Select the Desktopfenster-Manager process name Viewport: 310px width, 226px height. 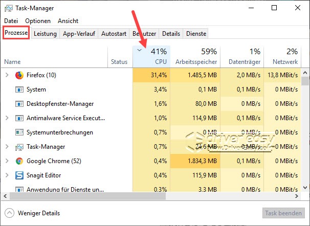tap(60, 104)
